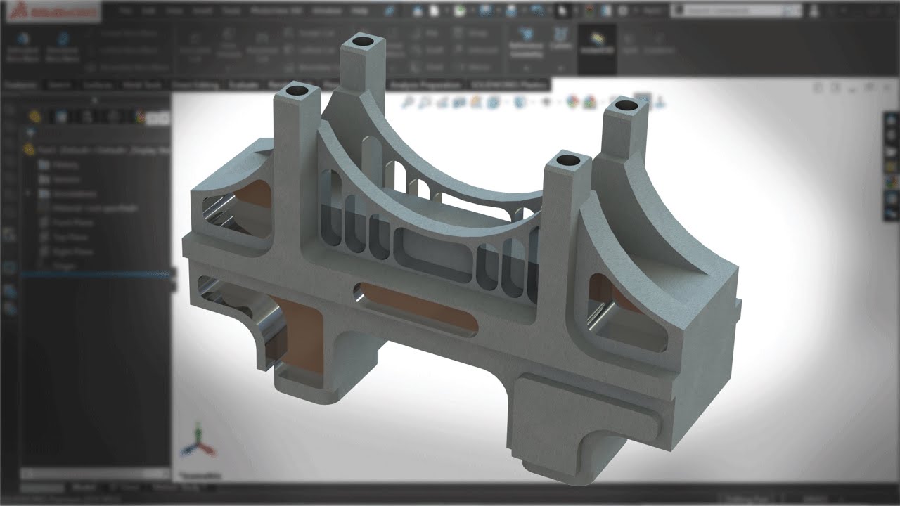
Task: Select the Shell tool
Action: pyautogui.click(x=428, y=67)
